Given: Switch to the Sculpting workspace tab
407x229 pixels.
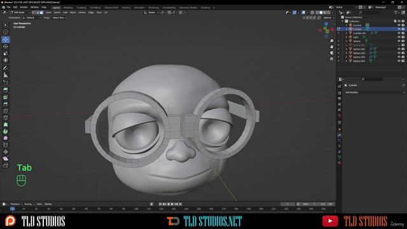Looking at the screenshot, I should click(x=81, y=8).
